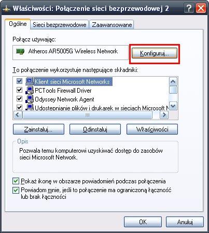Switch to Sieci bezprzewodowe tab
Viewport: 209px width, 233px height.
pyautogui.click(x=60, y=25)
